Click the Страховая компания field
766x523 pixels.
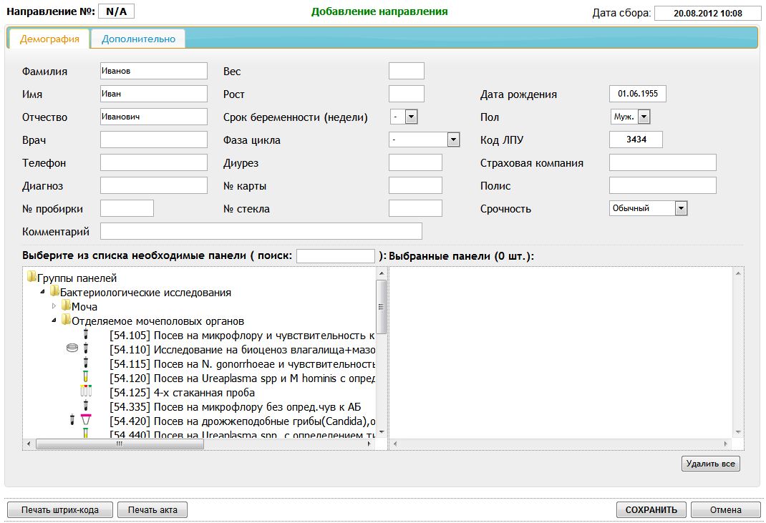pyautogui.click(x=663, y=162)
